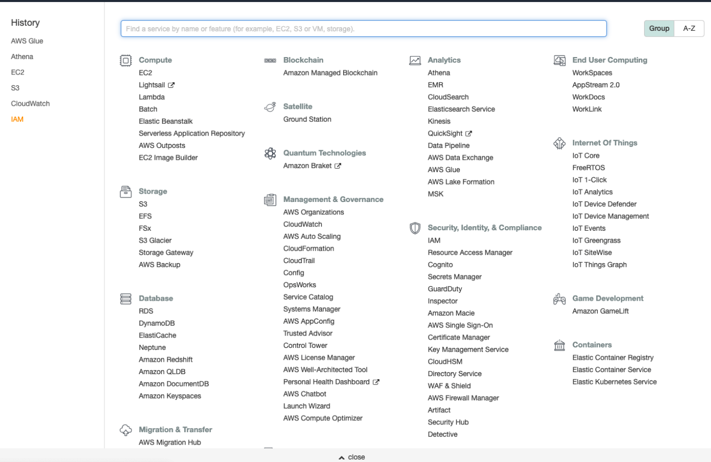Open Lambda service
The image size is (711, 462).
click(x=152, y=97)
